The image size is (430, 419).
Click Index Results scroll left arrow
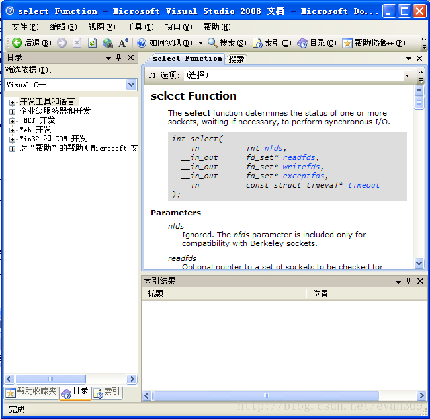point(146,395)
